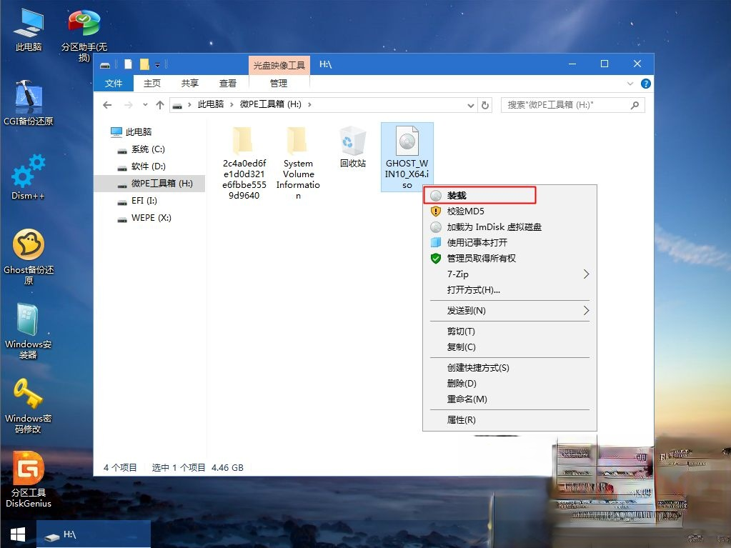
Task: Select the 2c4a0ed6f... folder
Action: [x=244, y=163]
